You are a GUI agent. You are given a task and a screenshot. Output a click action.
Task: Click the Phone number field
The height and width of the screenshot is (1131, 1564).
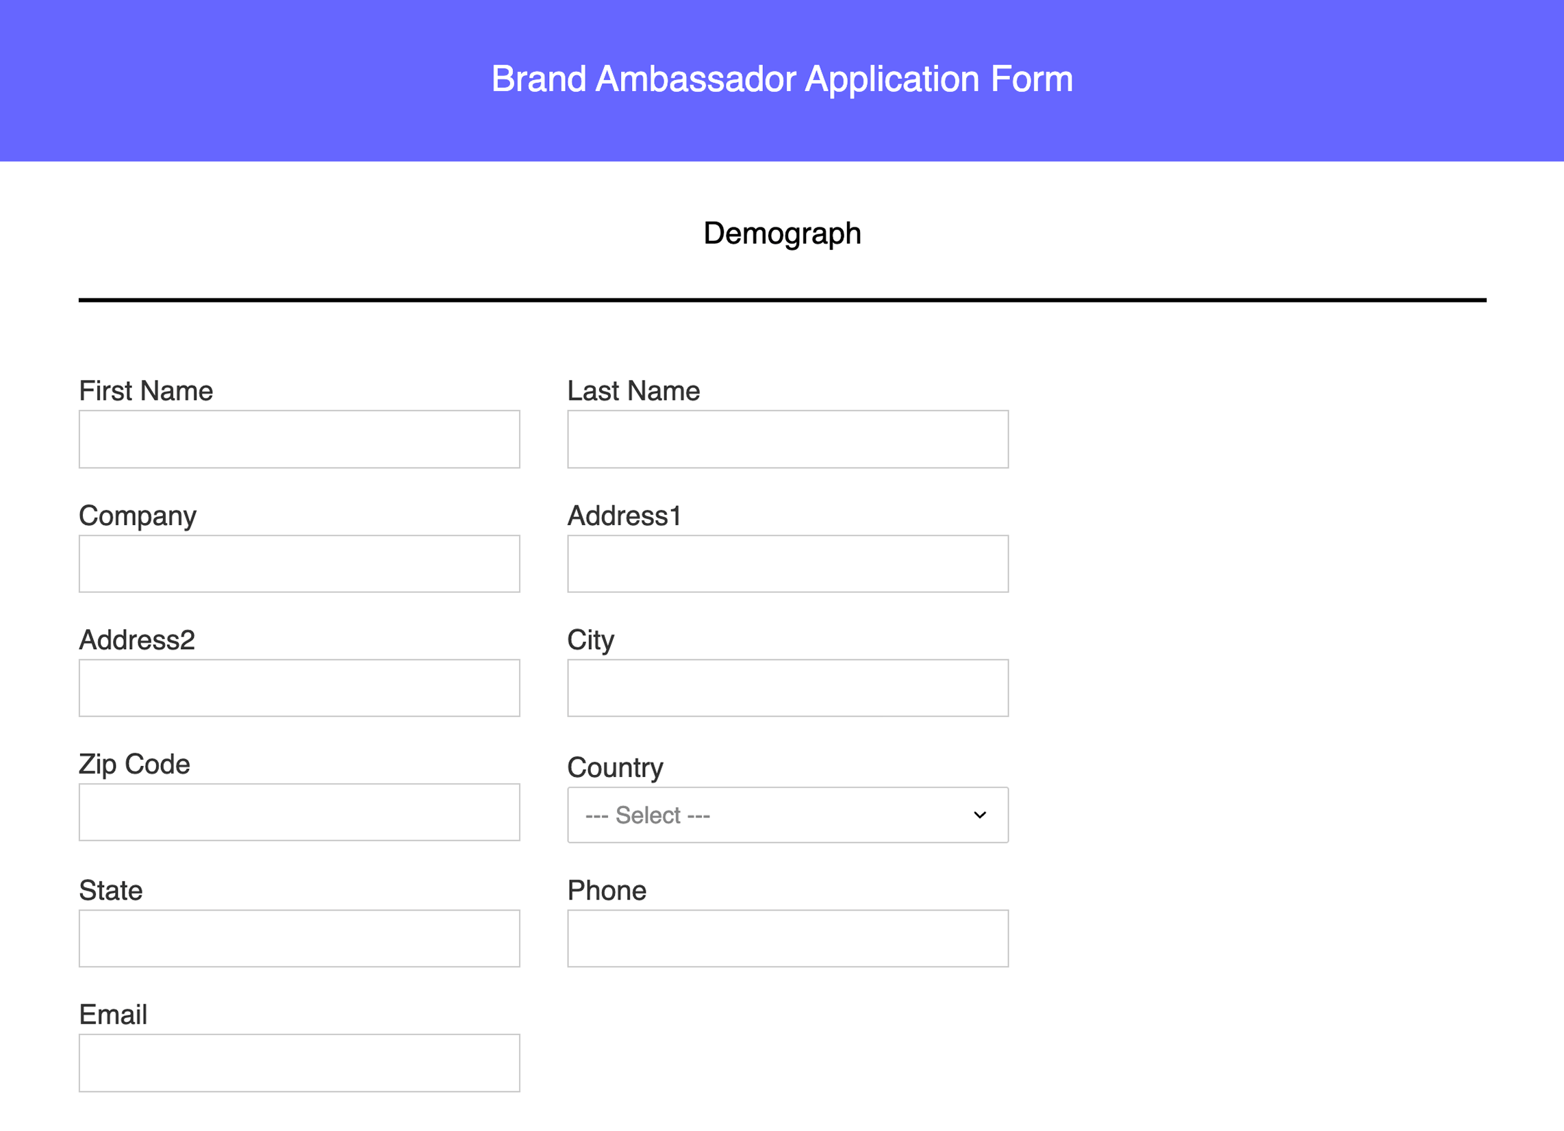[787, 938]
